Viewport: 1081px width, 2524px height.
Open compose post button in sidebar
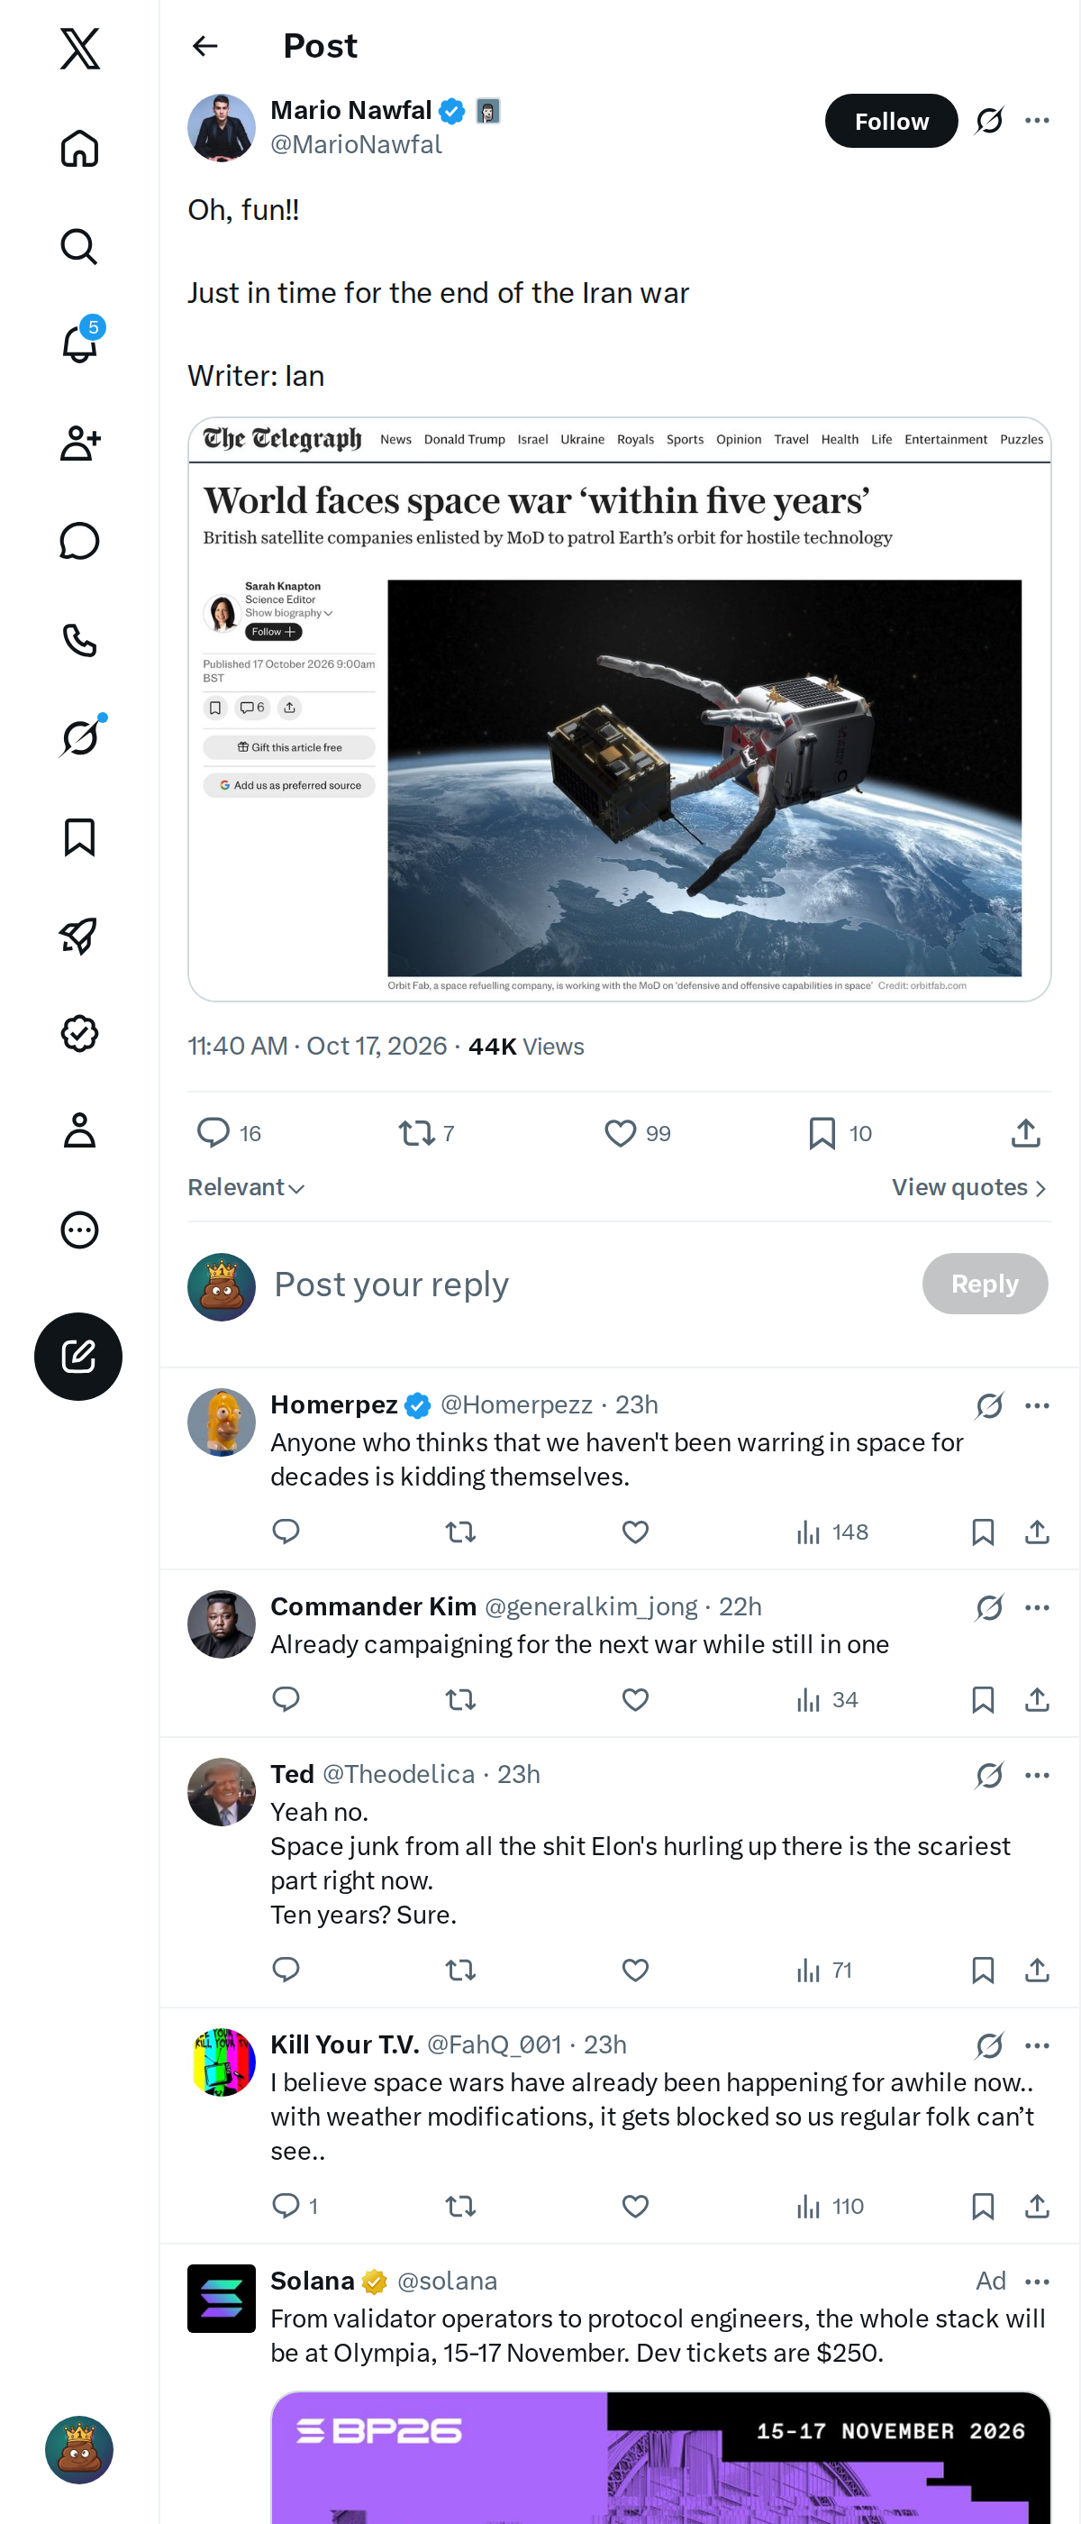click(78, 1356)
